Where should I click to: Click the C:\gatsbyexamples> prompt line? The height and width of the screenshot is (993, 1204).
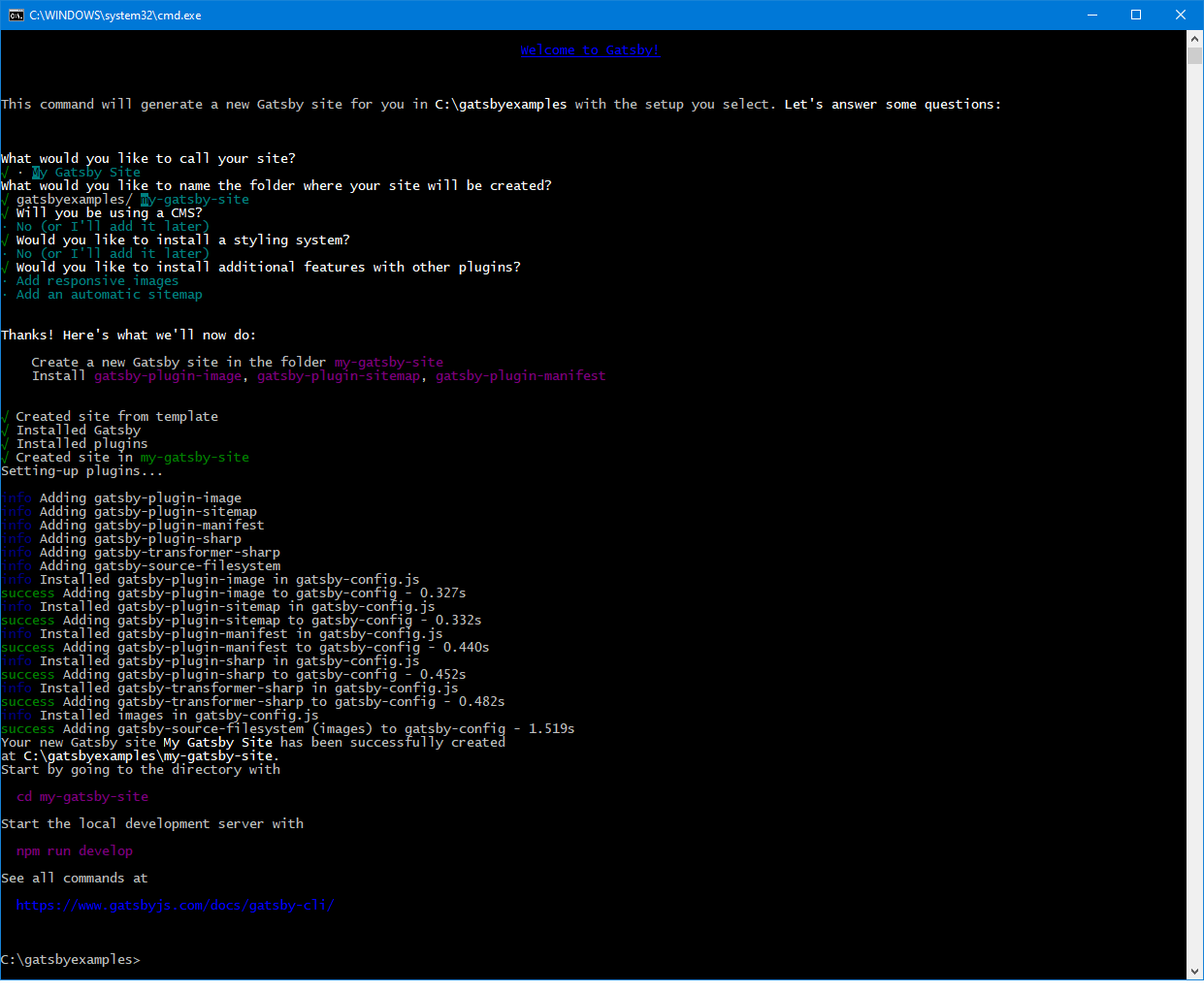(71, 959)
